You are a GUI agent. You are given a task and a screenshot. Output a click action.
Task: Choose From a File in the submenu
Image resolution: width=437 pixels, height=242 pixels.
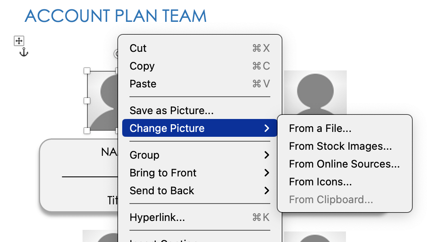pos(320,128)
